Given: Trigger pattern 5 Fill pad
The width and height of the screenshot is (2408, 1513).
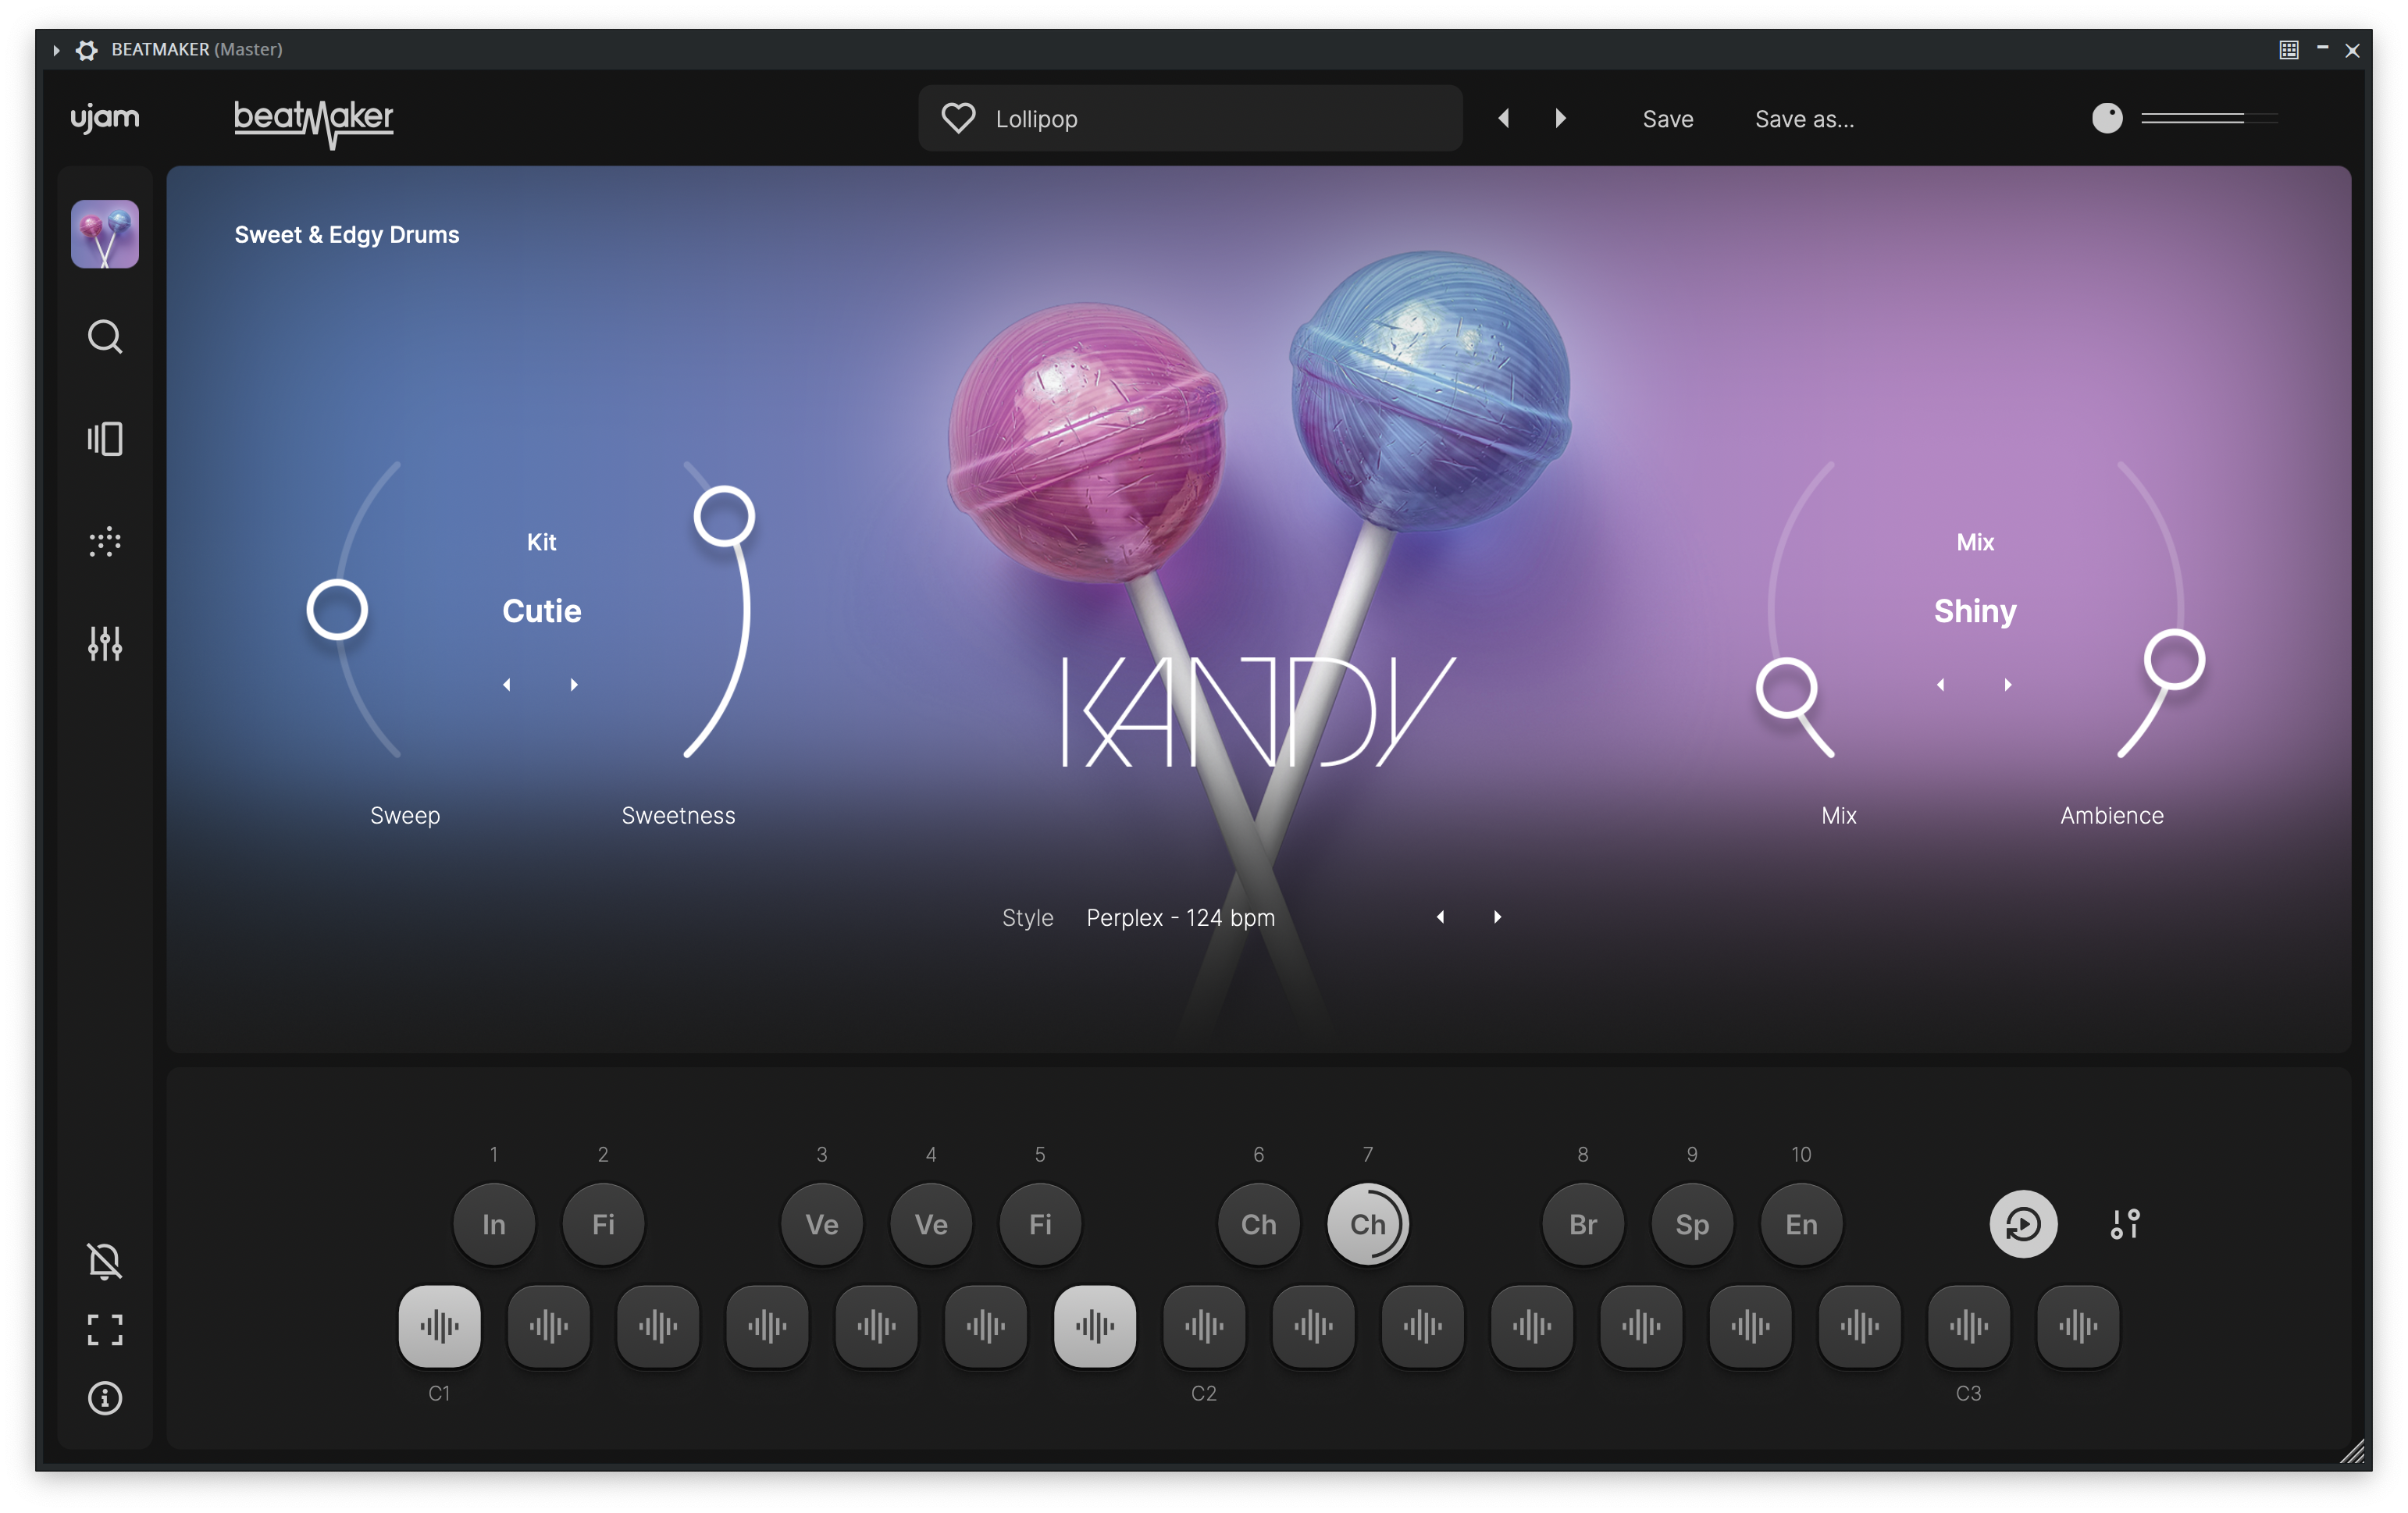Looking at the screenshot, I should [x=1040, y=1225].
